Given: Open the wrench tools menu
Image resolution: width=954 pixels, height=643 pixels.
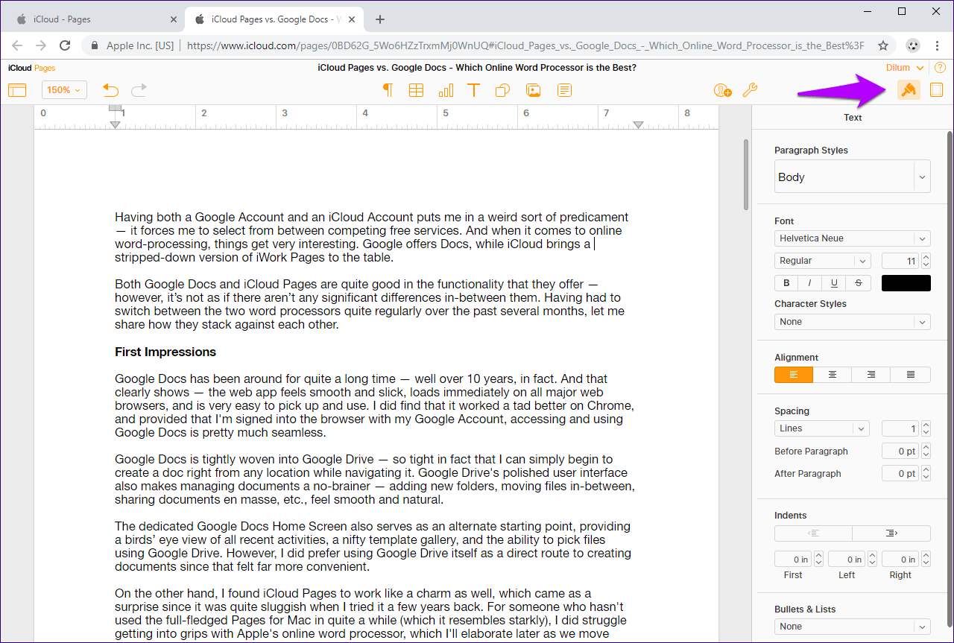Looking at the screenshot, I should (x=751, y=90).
